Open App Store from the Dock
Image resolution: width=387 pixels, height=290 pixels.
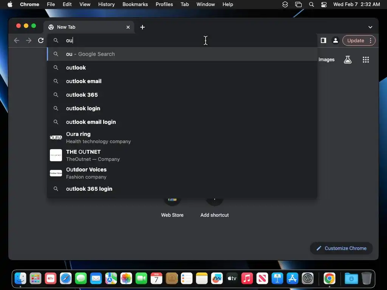click(293, 279)
